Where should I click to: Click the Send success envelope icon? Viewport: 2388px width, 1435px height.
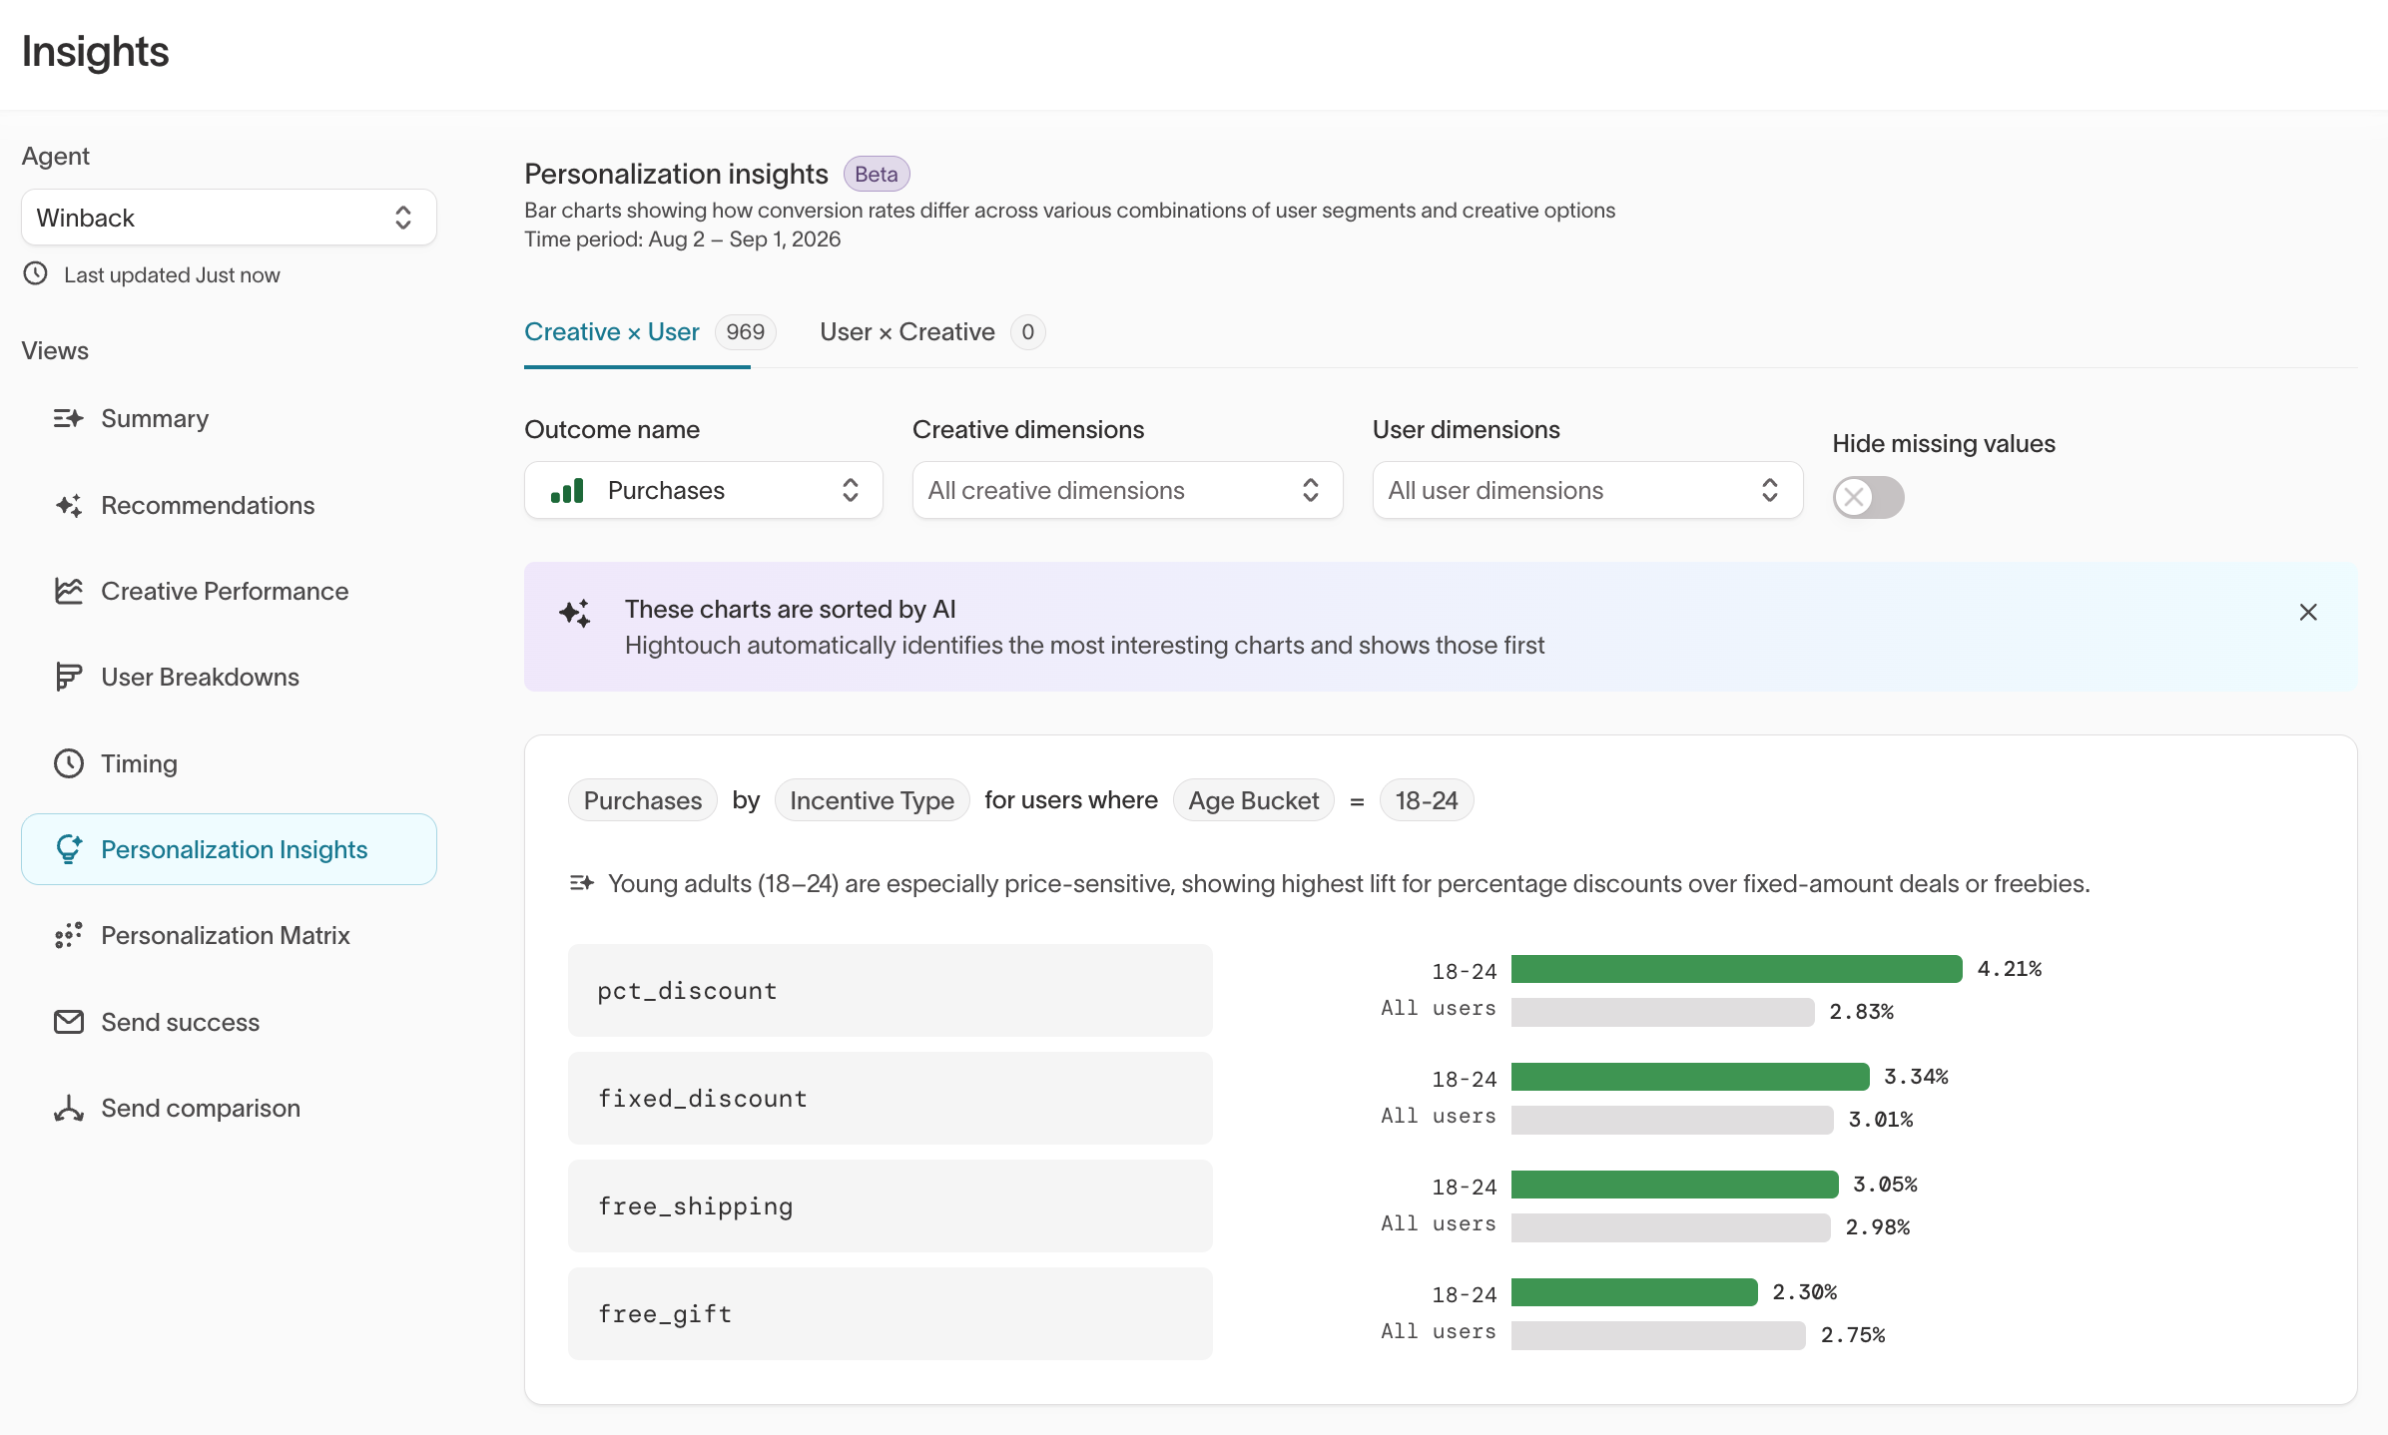coord(68,1022)
